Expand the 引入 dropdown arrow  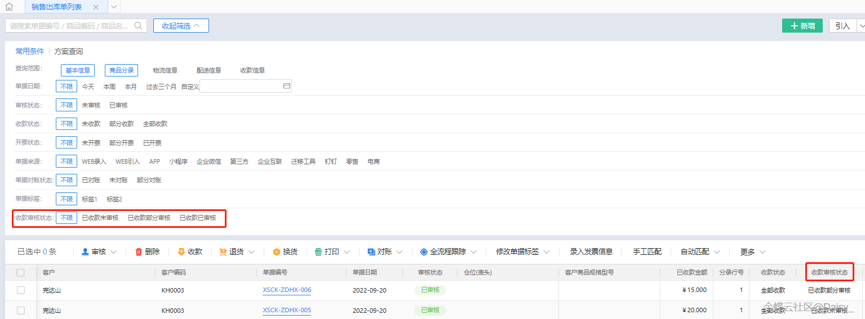tap(861, 26)
